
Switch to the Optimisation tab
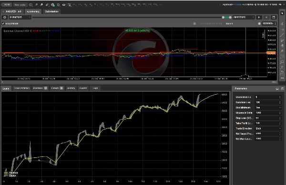click(51, 11)
